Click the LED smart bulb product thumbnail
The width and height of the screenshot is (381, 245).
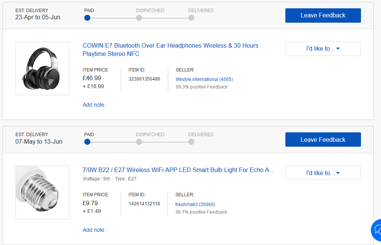[x=42, y=192]
